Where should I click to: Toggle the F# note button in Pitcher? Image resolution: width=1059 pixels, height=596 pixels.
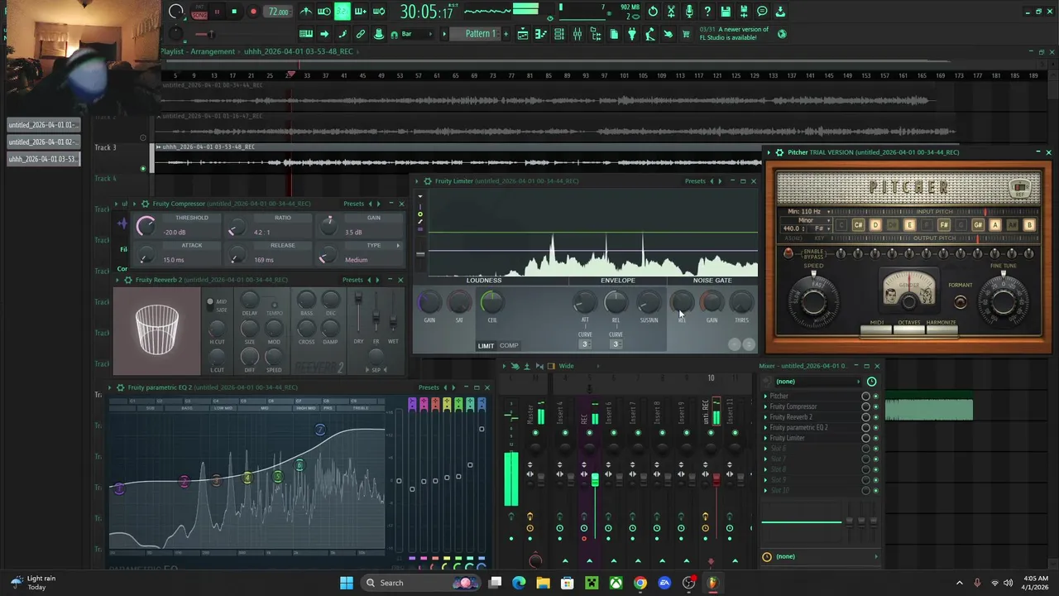(943, 225)
